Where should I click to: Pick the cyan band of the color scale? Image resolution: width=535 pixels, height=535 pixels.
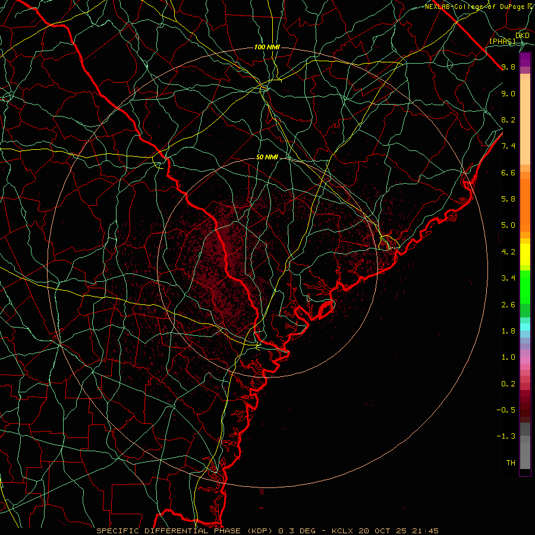click(x=525, y=327)
